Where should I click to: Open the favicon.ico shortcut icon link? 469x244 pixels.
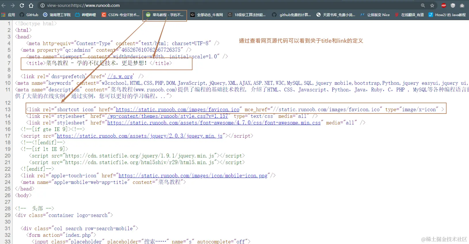(178, 109)
